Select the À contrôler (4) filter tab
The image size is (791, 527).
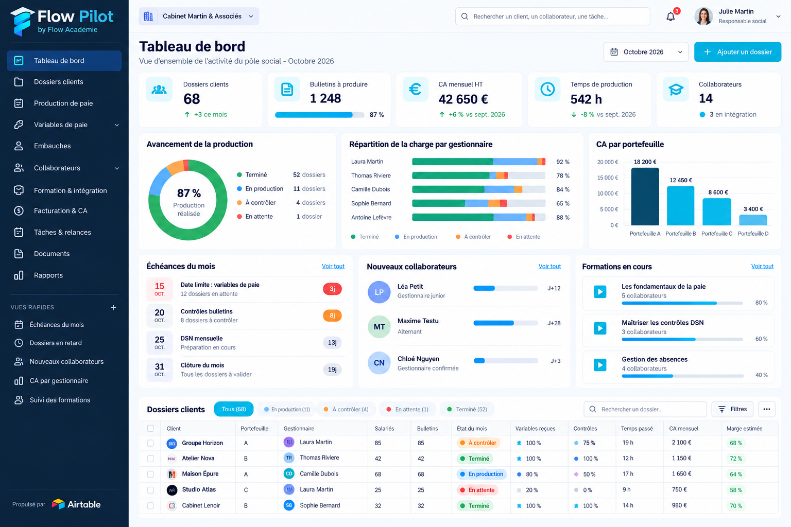click(x=346, y=410)
